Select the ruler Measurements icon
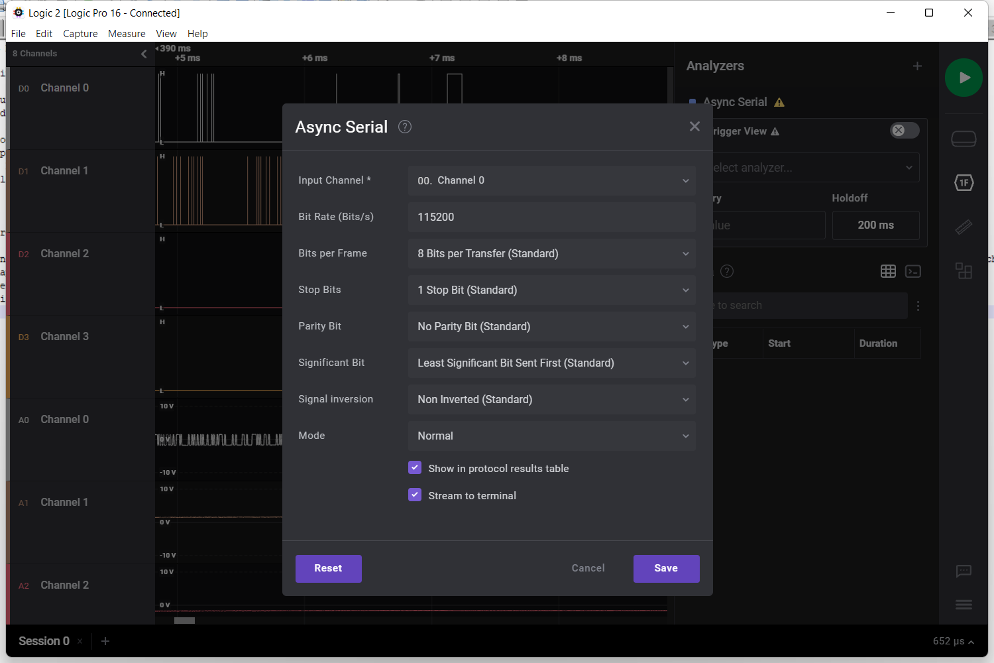The height and width of the screenshot is (663, 994). (964, 227)
